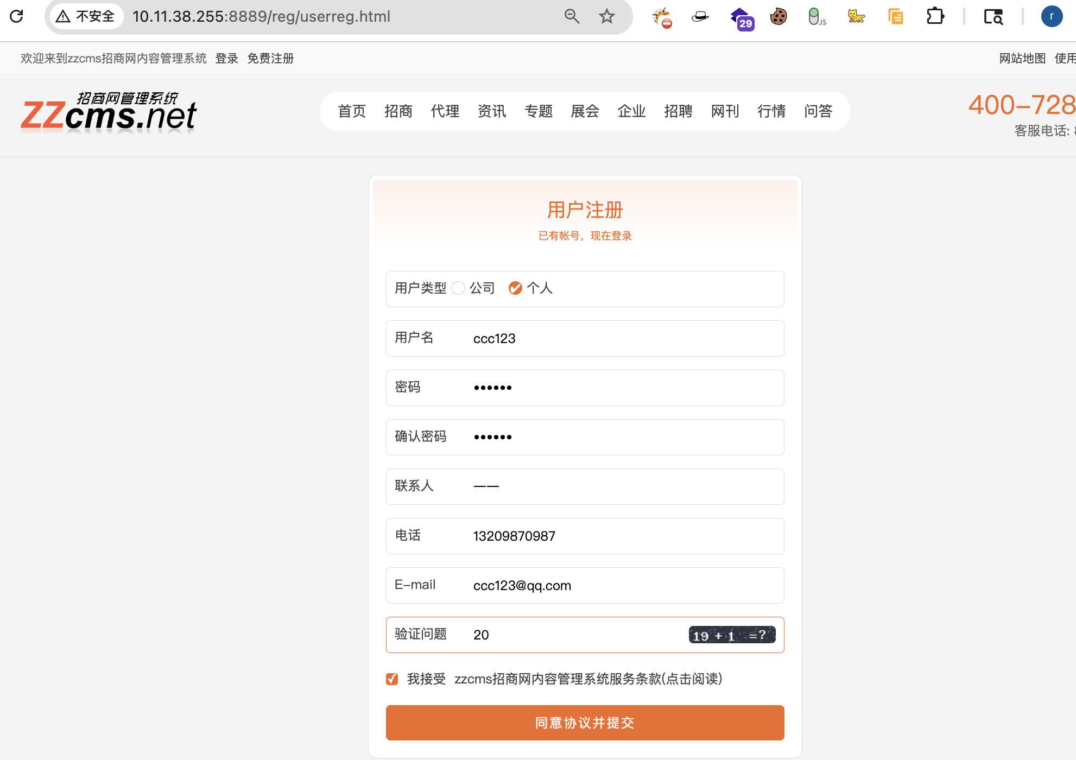Uncheck the service terms agreement checkbox
Screen dimensions: 1076x760
point(392,679)
